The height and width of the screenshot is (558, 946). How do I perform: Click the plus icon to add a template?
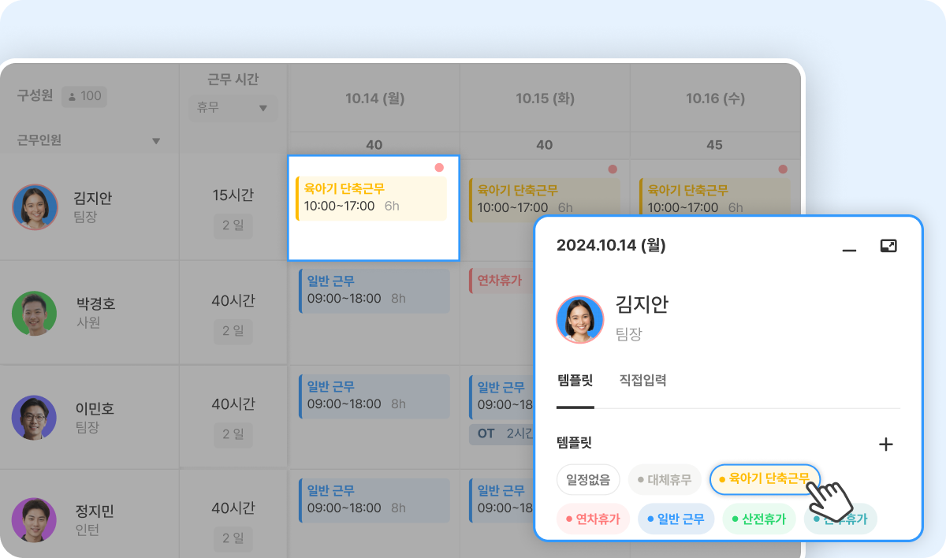885,445
